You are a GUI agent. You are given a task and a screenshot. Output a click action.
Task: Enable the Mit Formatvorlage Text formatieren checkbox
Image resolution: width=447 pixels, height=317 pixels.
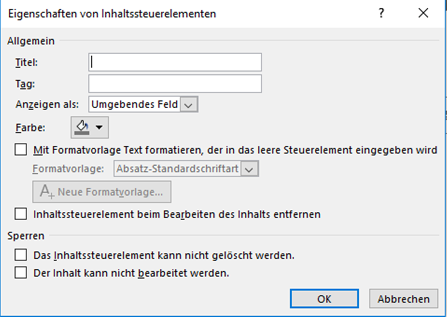20,150
